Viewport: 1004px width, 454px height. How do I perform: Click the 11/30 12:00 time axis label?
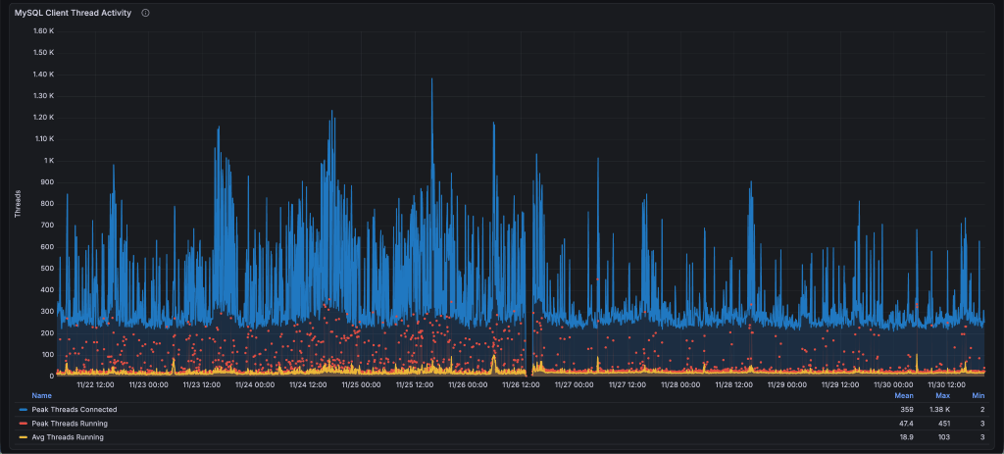tap(946, 384)
